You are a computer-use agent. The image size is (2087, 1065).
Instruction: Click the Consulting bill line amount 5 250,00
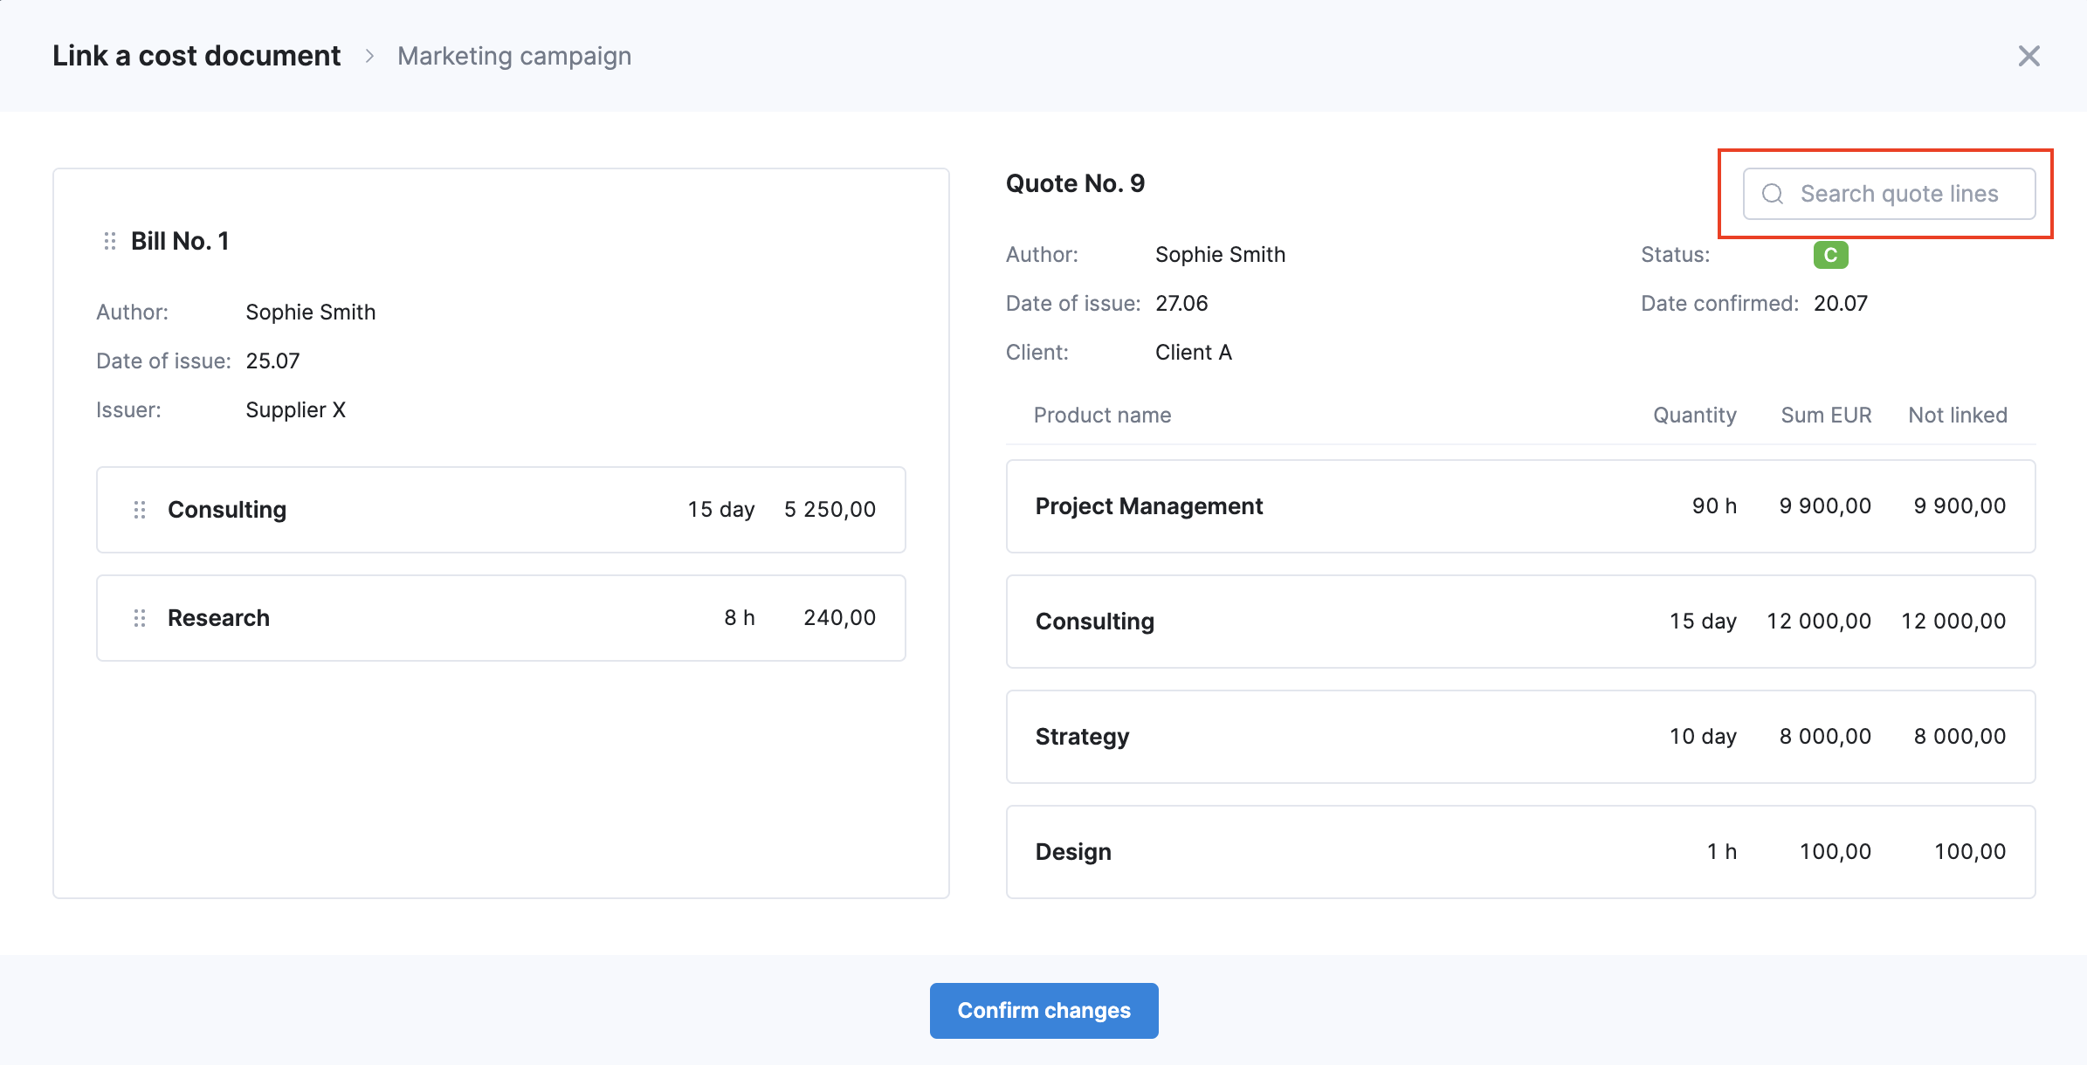830,509
